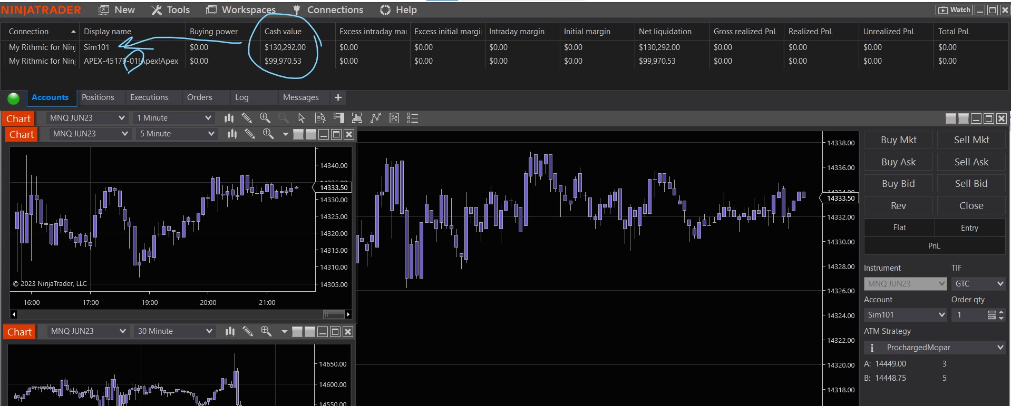Open Data Box icon in main chart toolbar
Image resolution: width=1011 pixels, height=406 pixels.
320,118
